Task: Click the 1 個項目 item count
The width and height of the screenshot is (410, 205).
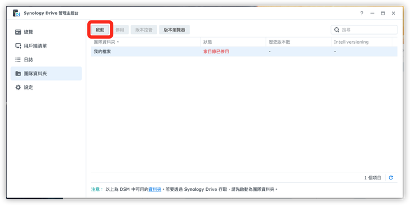Action: (372, 178)
